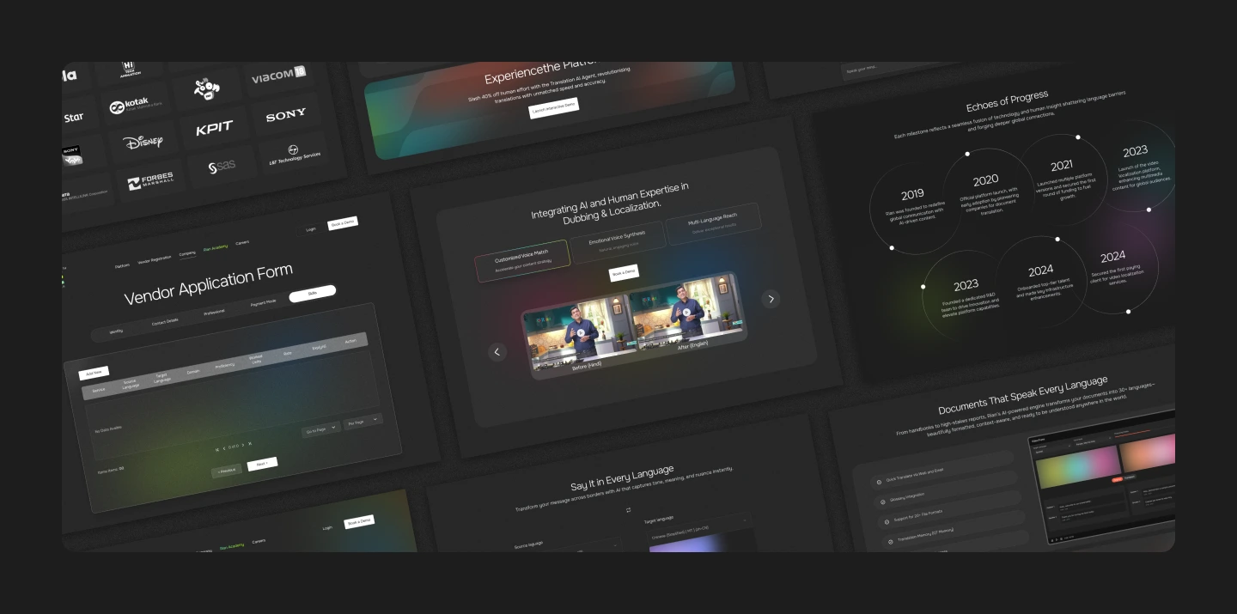Viewport: 1237px width, 614px height.
Task: Click the Viacom logo tile
Action: coord(277,77)
